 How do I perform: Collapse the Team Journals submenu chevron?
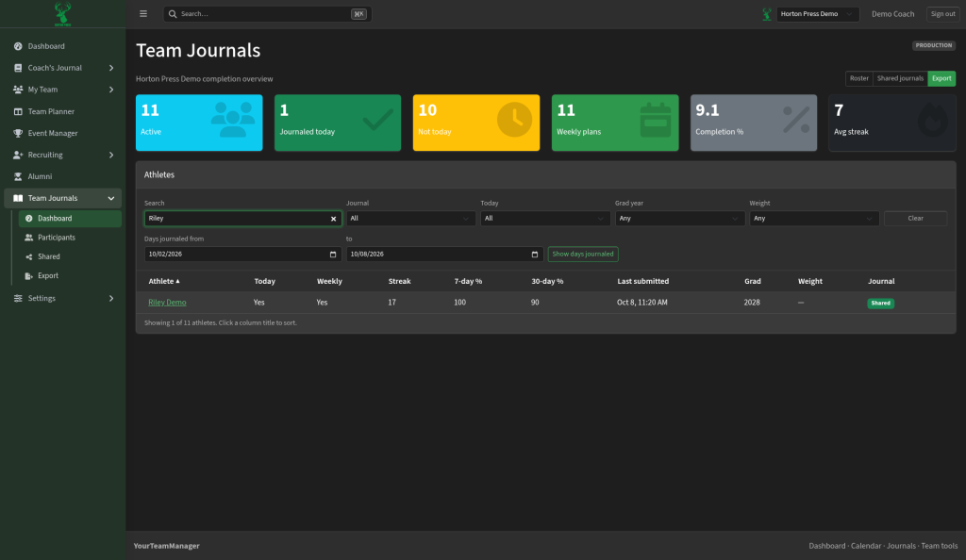point(111,198)
